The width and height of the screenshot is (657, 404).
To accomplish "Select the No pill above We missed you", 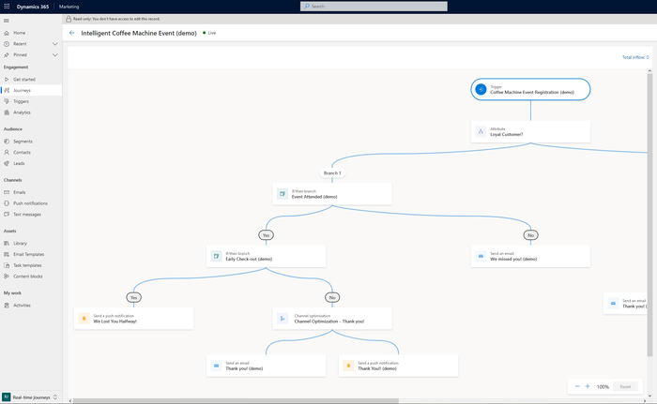I will coord(530,235).
